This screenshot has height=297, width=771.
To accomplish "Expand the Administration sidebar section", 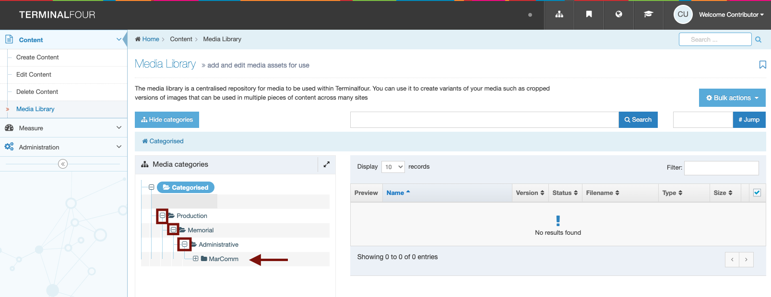I will [119, 147].
